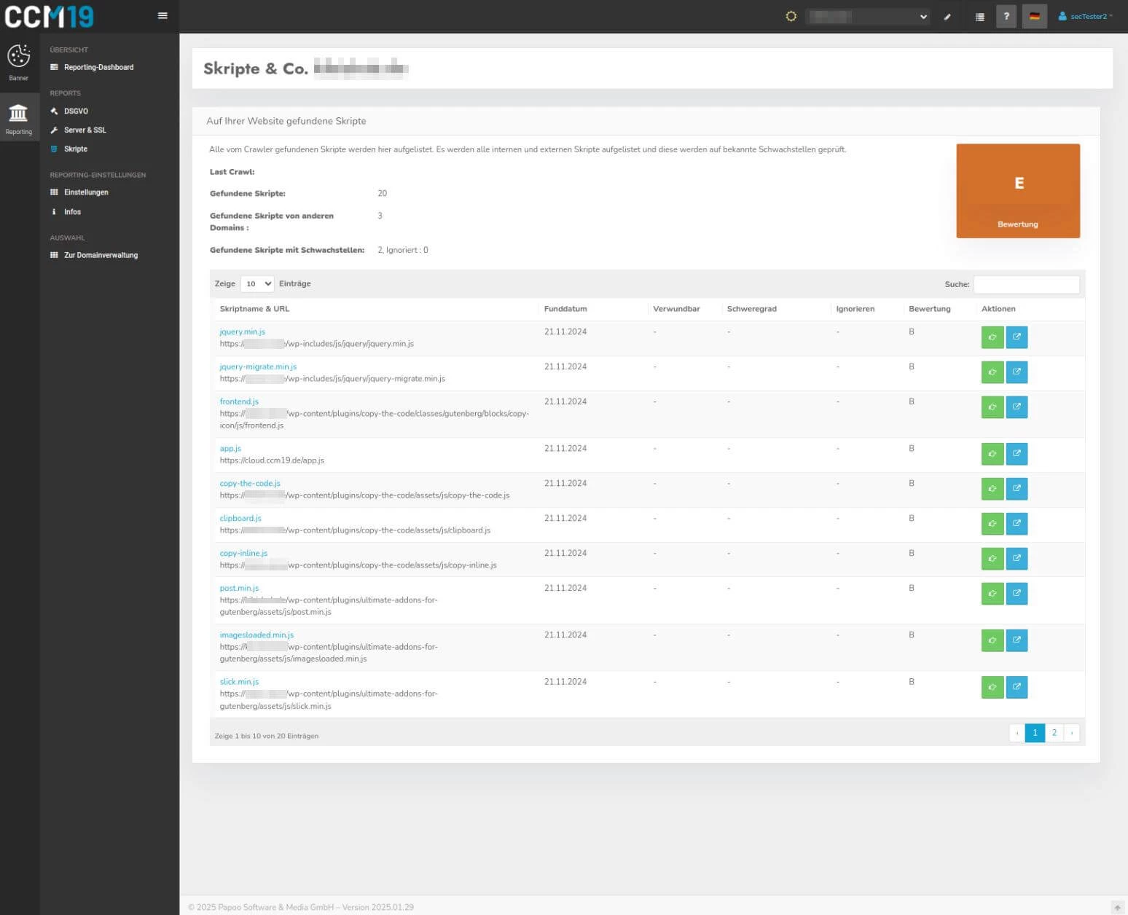The height and width of the screenshot is (915, 1128).
Task: Expand the entries-per-page dropdown
Action: pyautogui.click(x=257, y=284)
